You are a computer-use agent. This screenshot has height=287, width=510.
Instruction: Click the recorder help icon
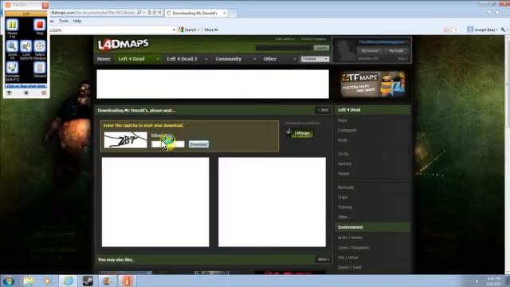[9, 93]
